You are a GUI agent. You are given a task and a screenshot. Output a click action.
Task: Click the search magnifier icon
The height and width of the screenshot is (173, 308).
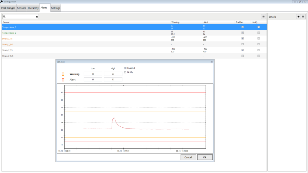coord(4,17)
